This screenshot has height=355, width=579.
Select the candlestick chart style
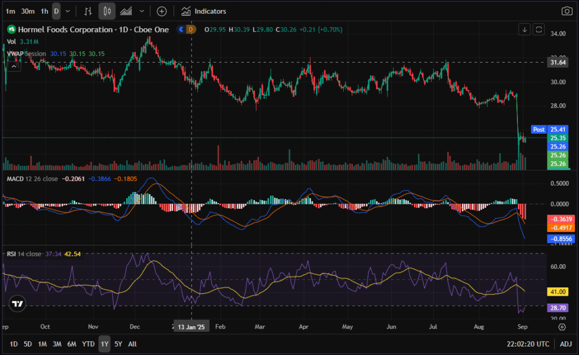107,11
